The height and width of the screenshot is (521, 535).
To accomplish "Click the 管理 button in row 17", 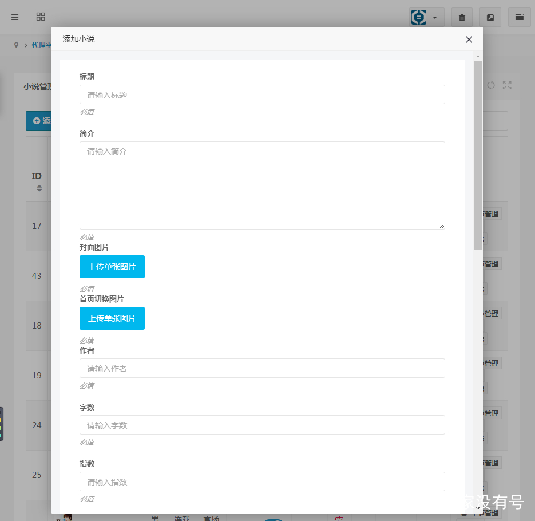I will (492, 214).
